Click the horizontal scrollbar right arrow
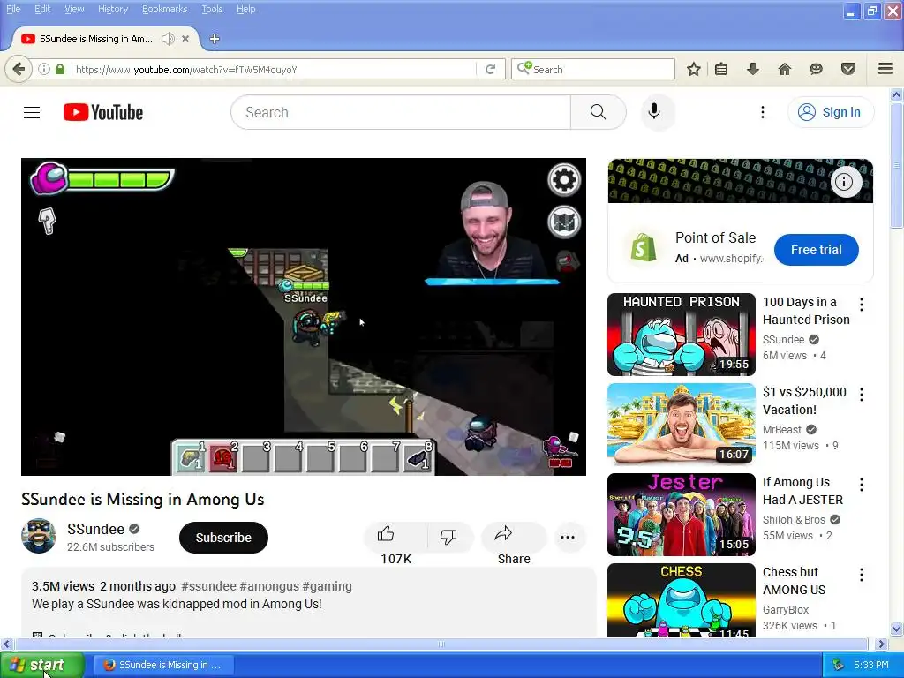The image size is (904, 678). pos(881,644)
